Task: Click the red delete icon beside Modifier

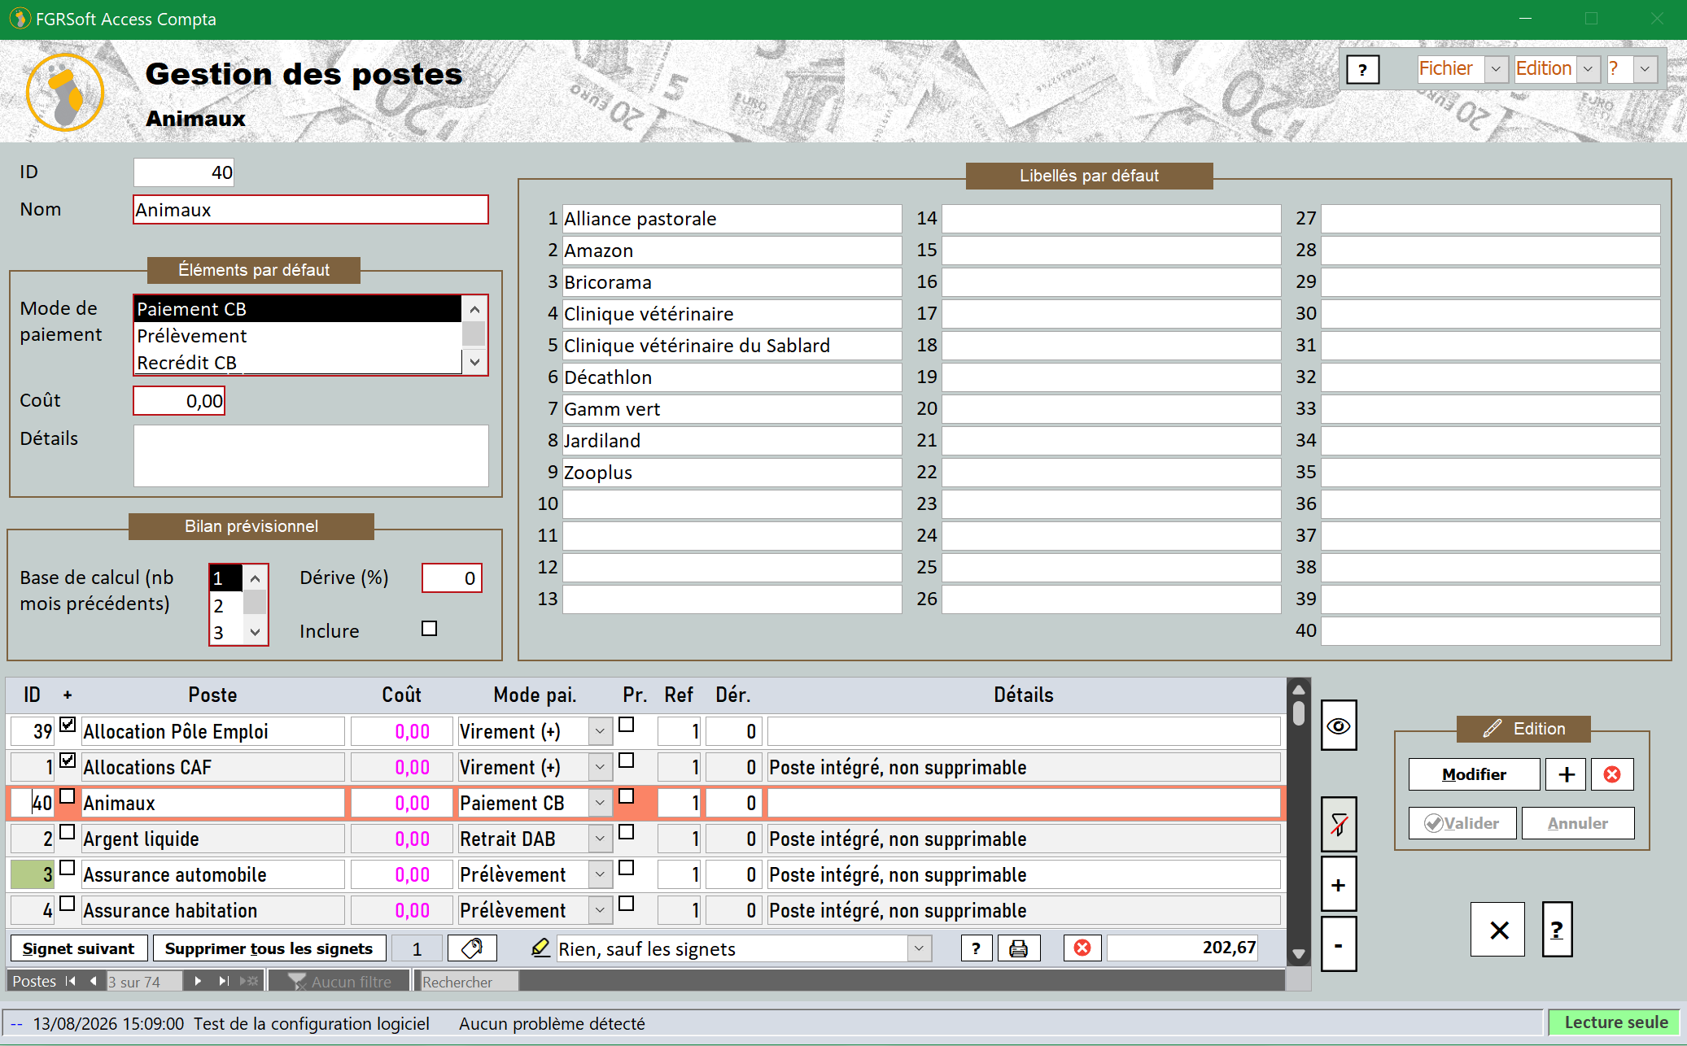Action: pos(1611,774)
